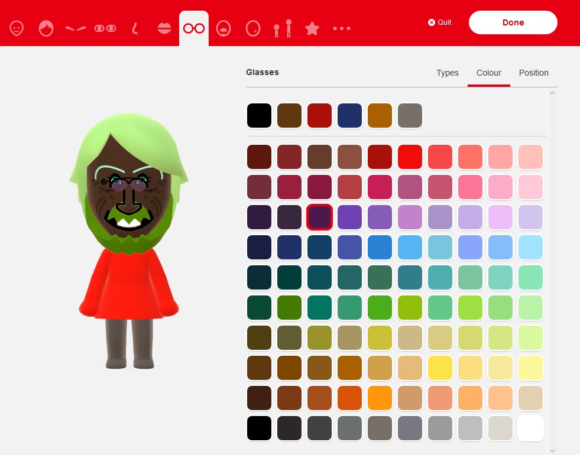Click Quit to exit the editor
Viewport: 580px width, 455px height.
pos(440,22)
